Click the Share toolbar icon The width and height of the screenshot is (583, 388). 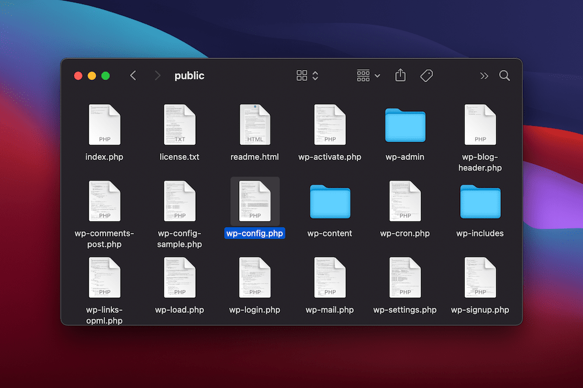pos(401,75)
